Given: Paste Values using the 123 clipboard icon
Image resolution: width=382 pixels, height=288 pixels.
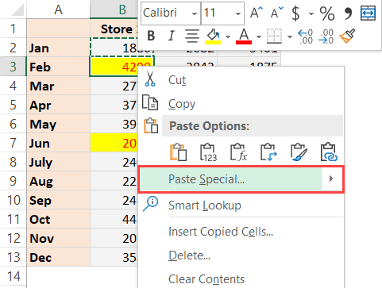Looking at the screenshot, I should pos(208,152).
